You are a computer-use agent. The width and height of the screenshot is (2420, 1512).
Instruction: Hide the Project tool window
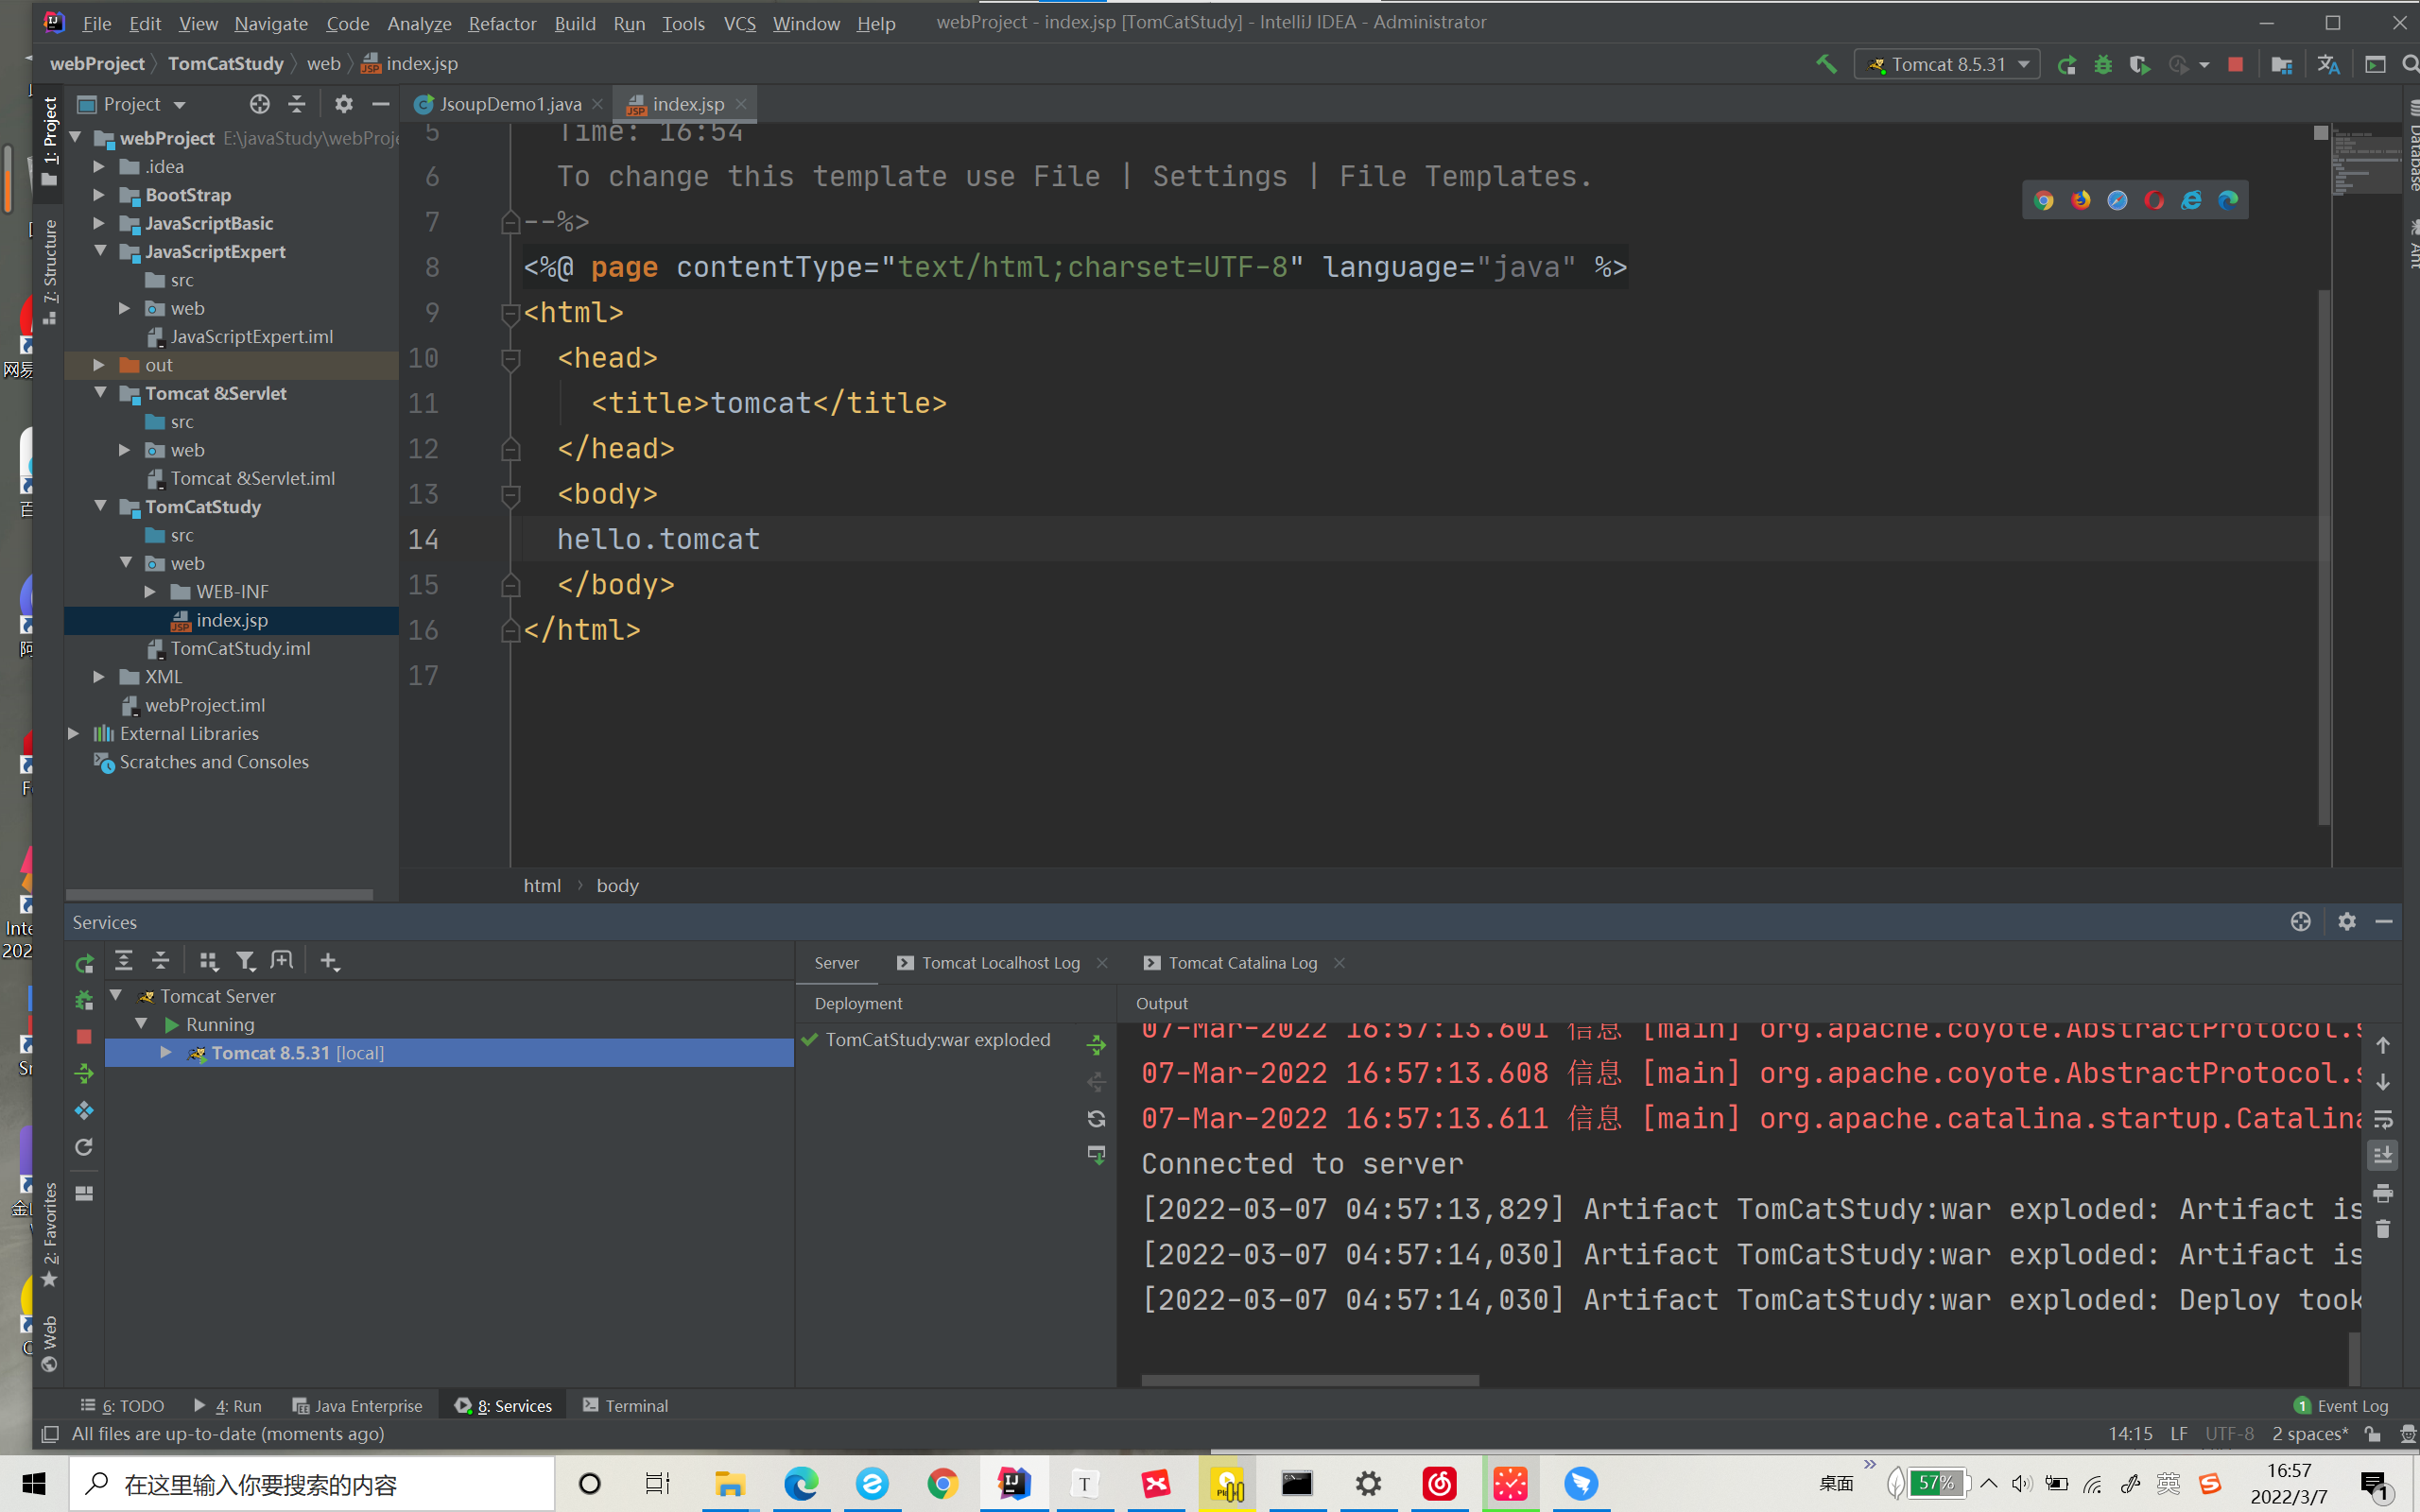click(381, 104)
